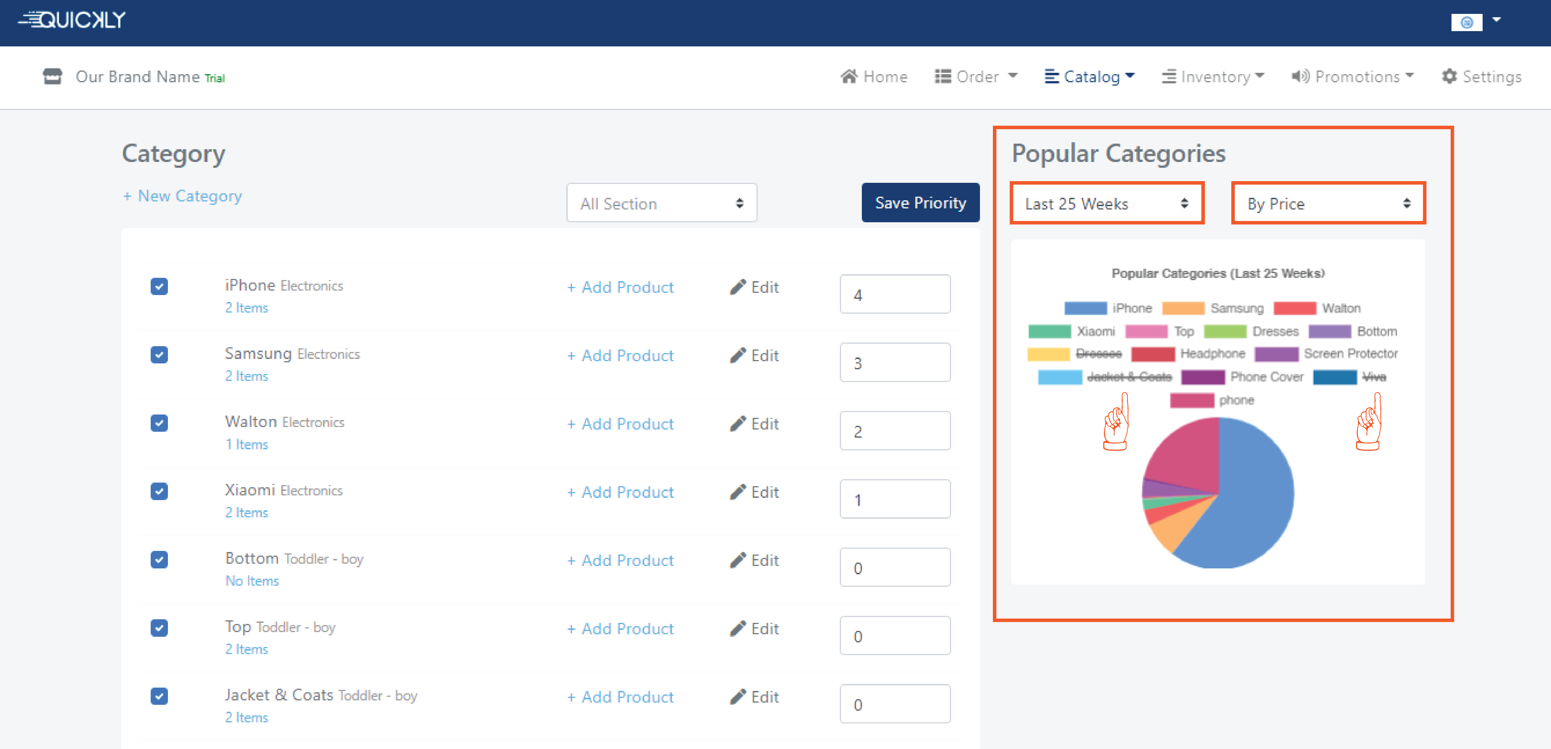1551x749 pixels.
Task: Click the Samsung priority input field
Action: click(x=895, y=363)
